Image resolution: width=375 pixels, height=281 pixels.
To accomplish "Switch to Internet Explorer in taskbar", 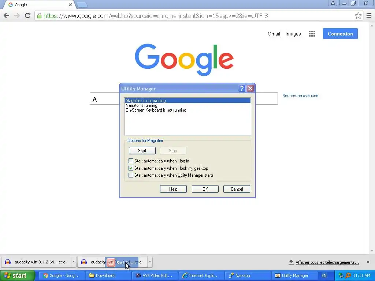I will [201, 276].
